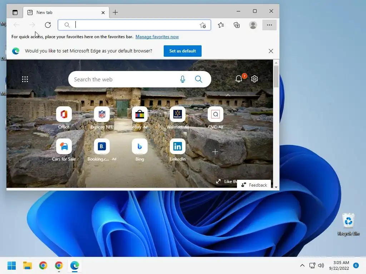The image size is (366, 274).
Task: Click Manage favorites now link
Action: (157, 37)
